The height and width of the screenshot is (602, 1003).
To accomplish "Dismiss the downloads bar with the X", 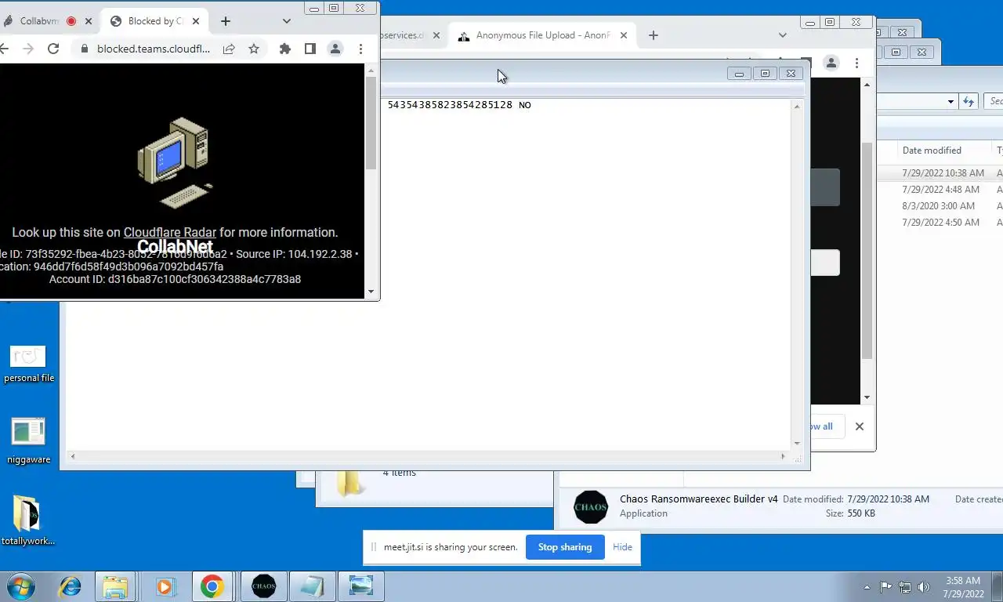I will (860, 426).
